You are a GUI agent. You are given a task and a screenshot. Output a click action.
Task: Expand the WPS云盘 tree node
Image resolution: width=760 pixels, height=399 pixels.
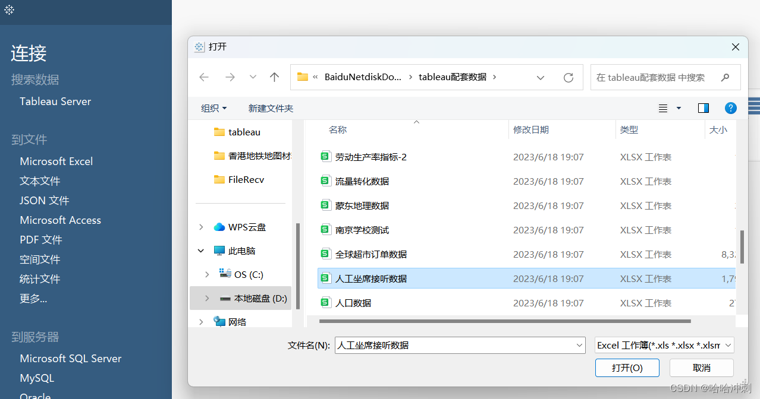[201, 227]
